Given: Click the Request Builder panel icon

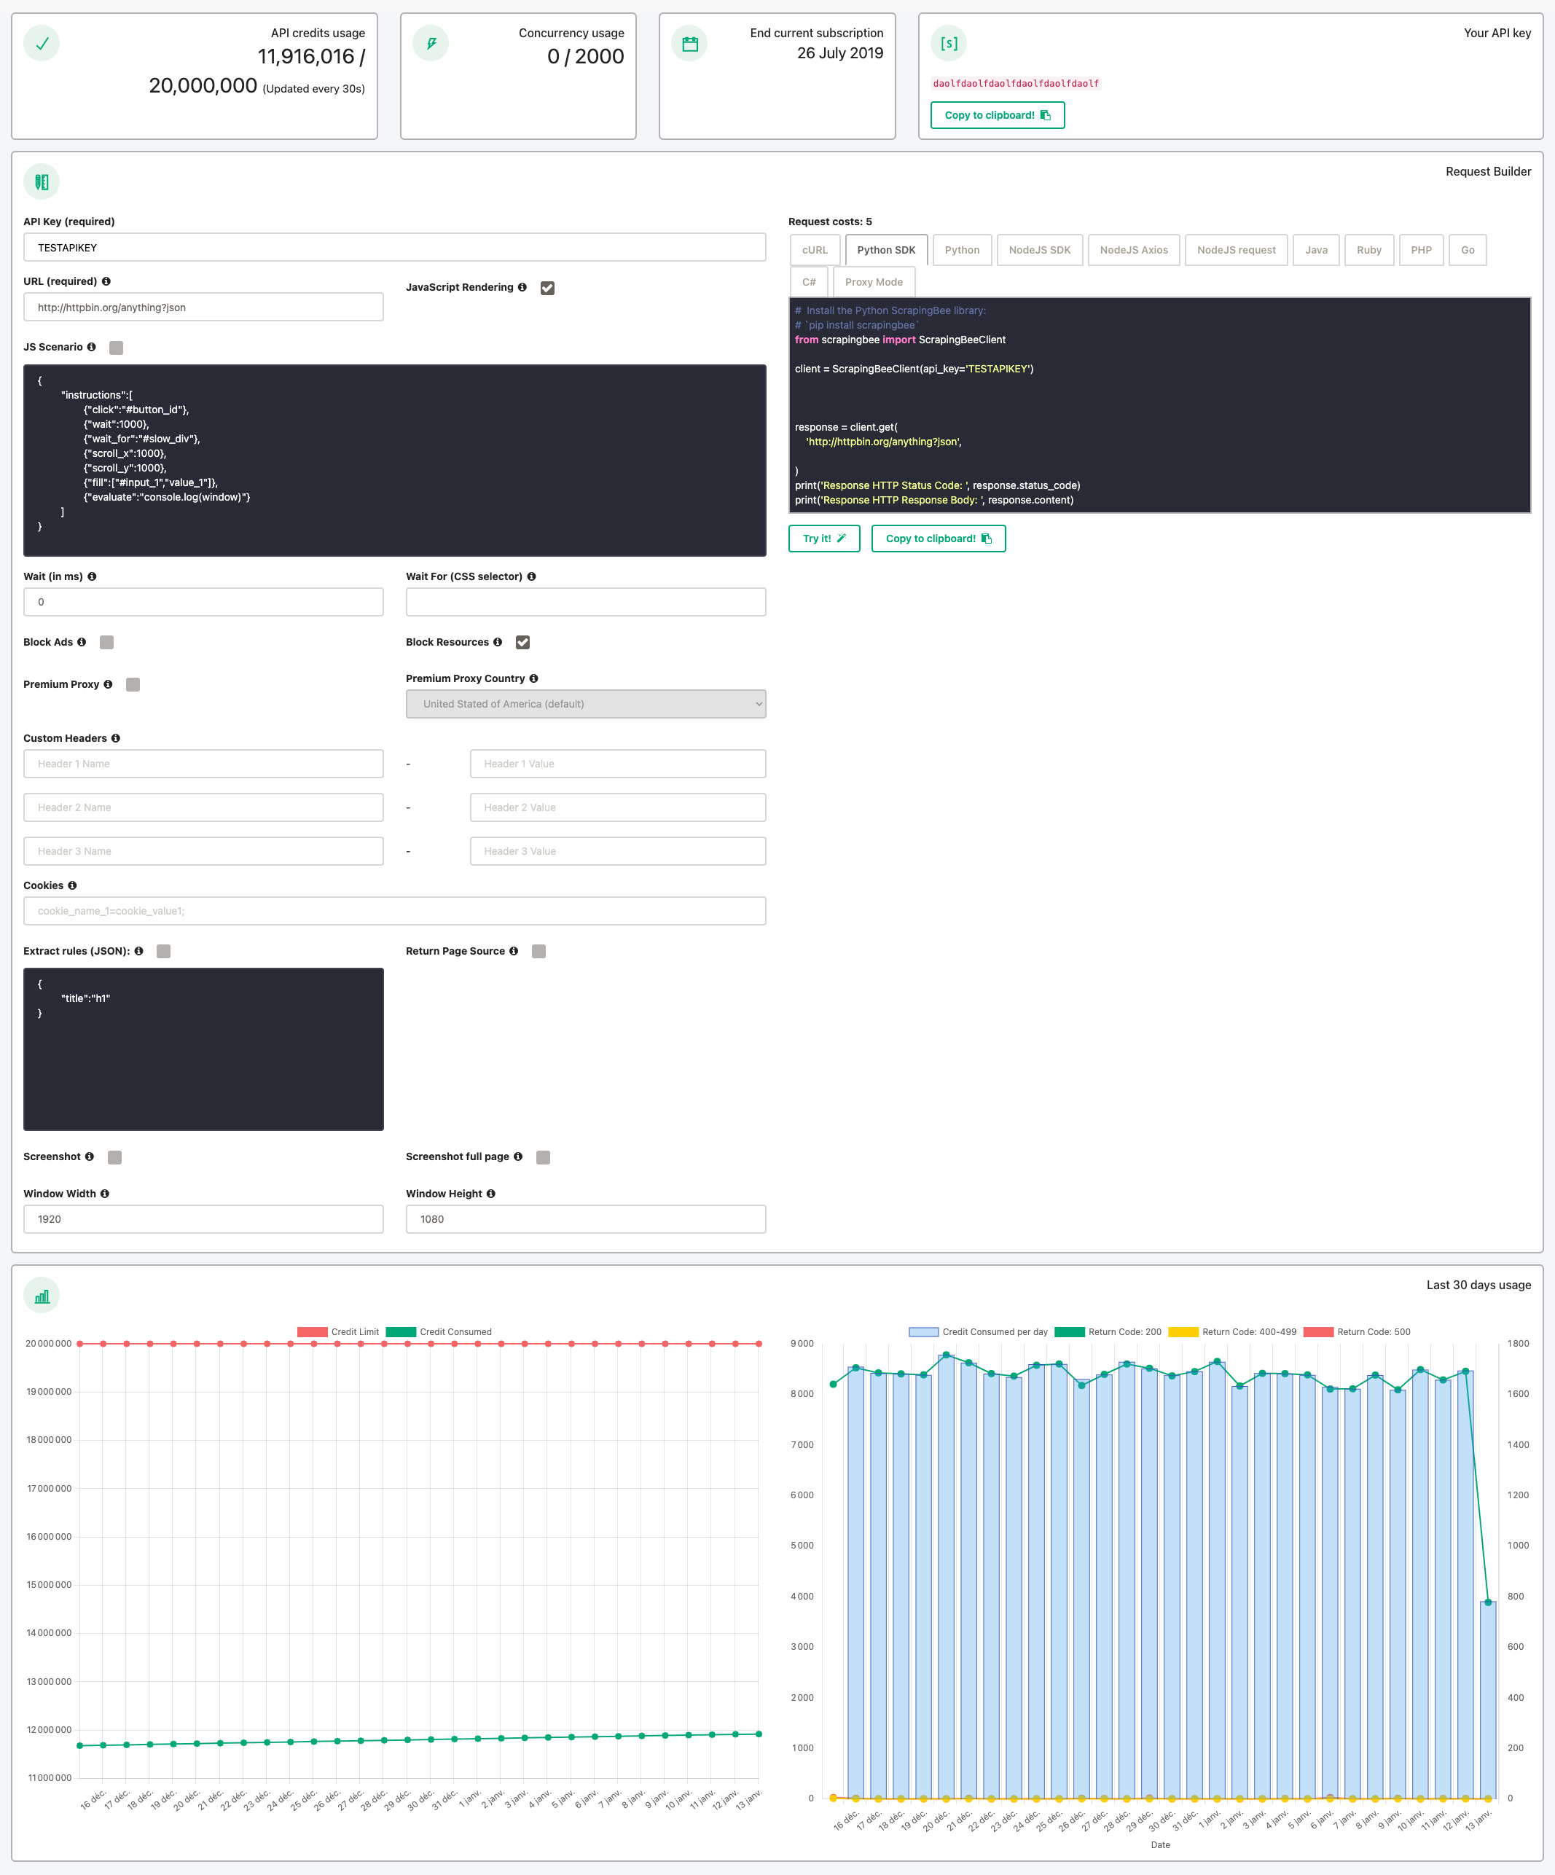Looking at the screenshot, I should (x=41, y=180).
